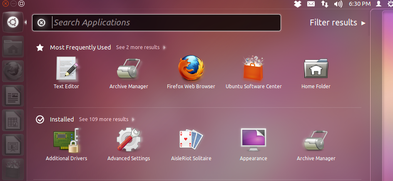Image resolution: width=393 pixels, height=181 pixels.
Task: Click See 109 more results
Action: point(104,119)
